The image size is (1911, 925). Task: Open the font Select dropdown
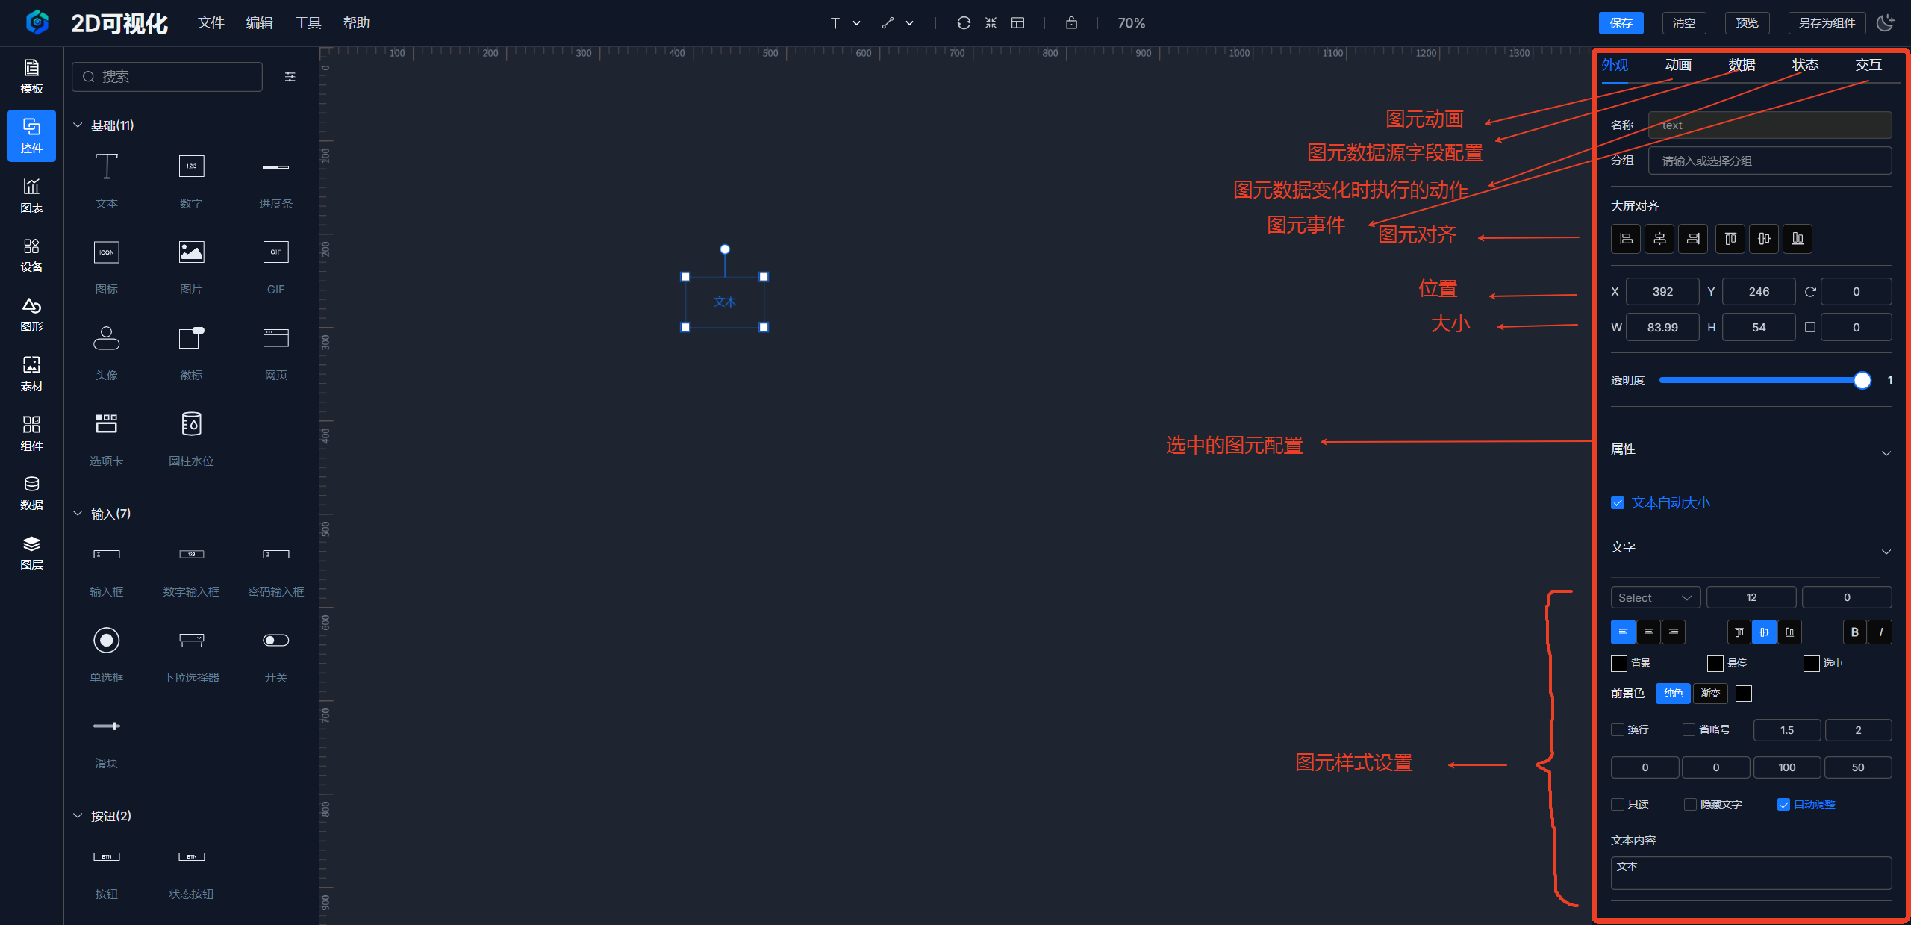click(x=1655, y=597)
